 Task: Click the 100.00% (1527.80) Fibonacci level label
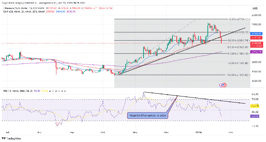237,75
